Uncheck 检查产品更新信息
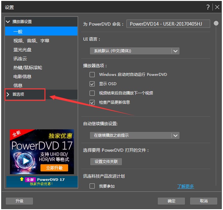This screenshot has height=210, width=223. pos(92,102)
